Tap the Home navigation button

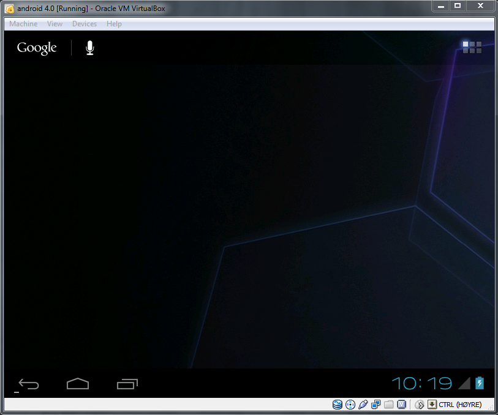(x=78, y=383)
